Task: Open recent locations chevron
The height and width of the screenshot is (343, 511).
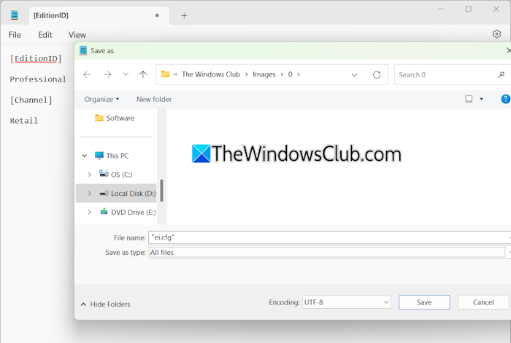Action: pyautogui.click(x=126, y=74)
